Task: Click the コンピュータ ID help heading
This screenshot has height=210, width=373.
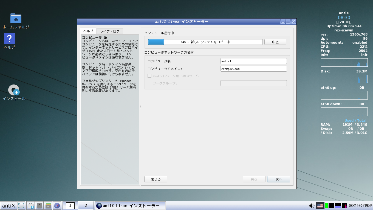Action: tap(94, 37)
